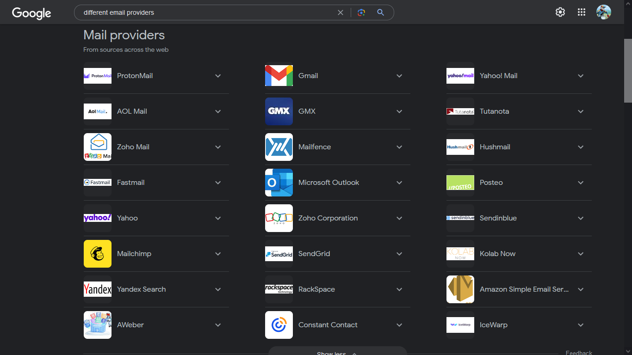Click the purple Yahoo logo icon
The width and height of the screenshot is (632, 355).
point(98,218)
